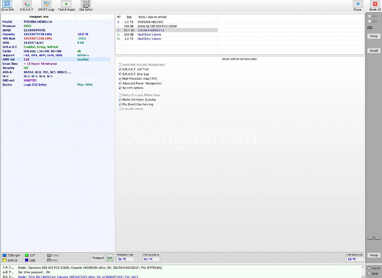The width and height of the screenshot is (382, 278).
Task: Launch the Disk Editor tool
Action: [x=86, y=5]
